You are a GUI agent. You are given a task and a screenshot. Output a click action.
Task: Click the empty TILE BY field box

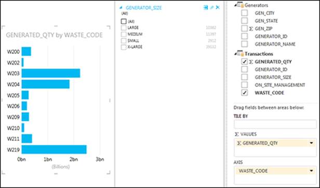(275, 124)
